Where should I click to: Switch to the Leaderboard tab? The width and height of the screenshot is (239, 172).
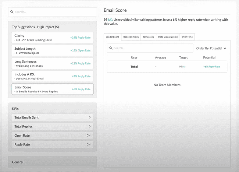click(x=113, y=37)
